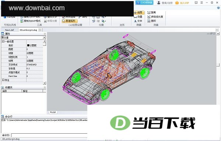Toggle the 圆滑弧形 smooth arc option
Image resolution: width=221 pixels, height=141 pixels.
(x=70, y=21)
